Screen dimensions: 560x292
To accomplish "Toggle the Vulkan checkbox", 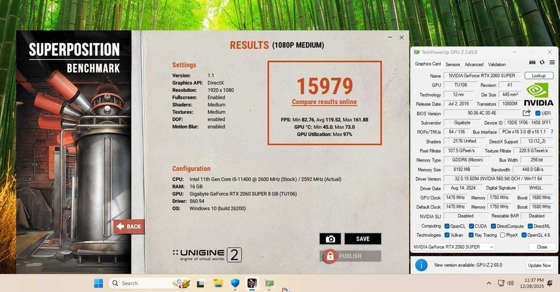I will (x=447, y=235).
